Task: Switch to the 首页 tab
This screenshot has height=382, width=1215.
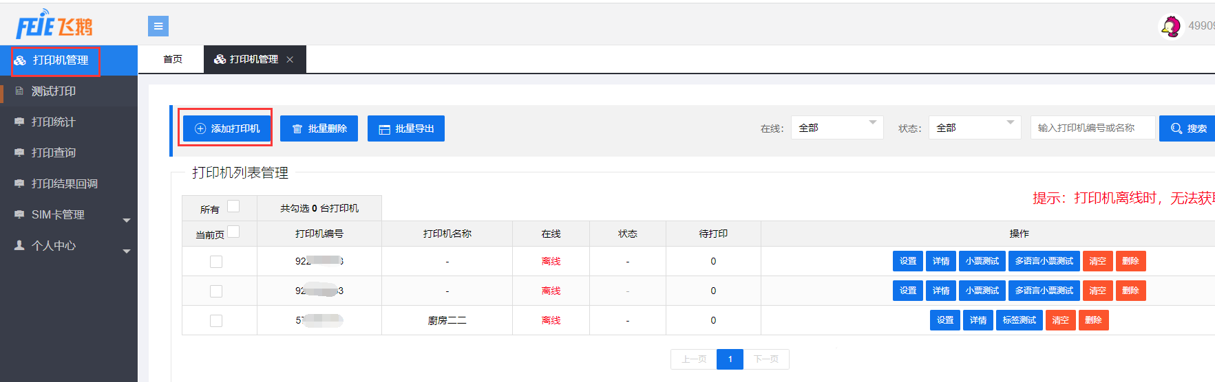Action: [173, 60]
